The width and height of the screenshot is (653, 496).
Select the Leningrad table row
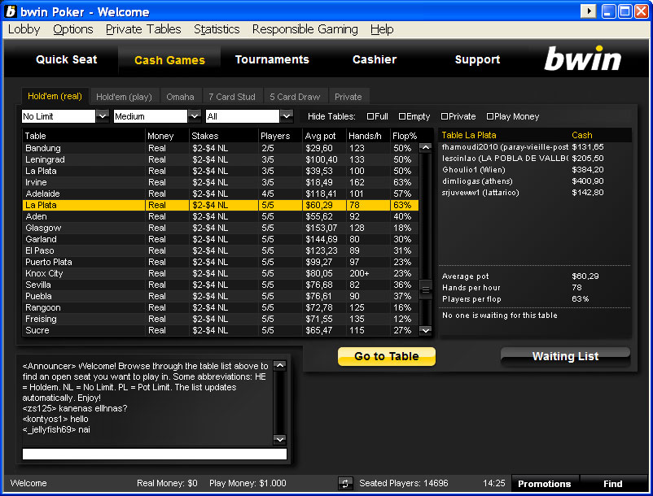pyautogui.click(x=221, y=159)
